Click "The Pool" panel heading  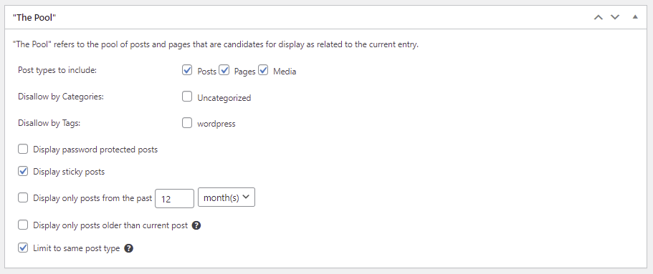pos(34,17)
